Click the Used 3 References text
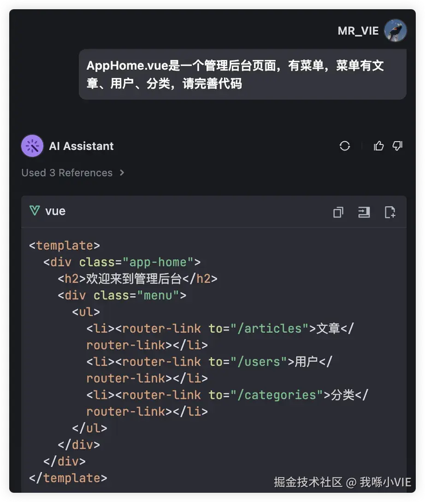This screenshot has height=502, width=425. pyautogui.click(x=67, y=173)
